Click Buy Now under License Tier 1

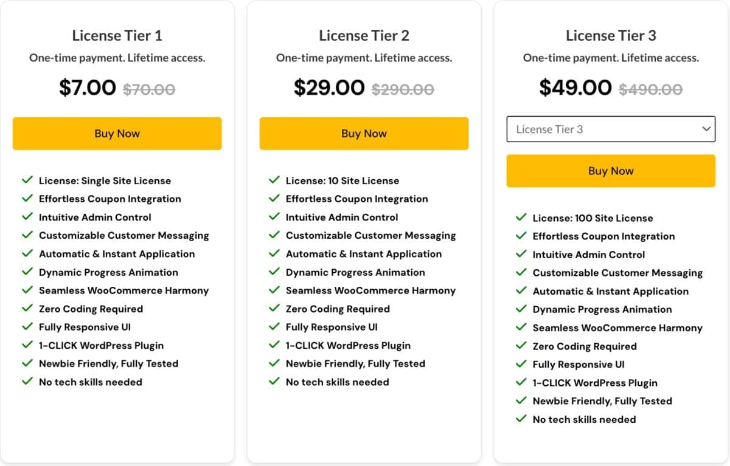pyautogui.click(x=117, y=134)
